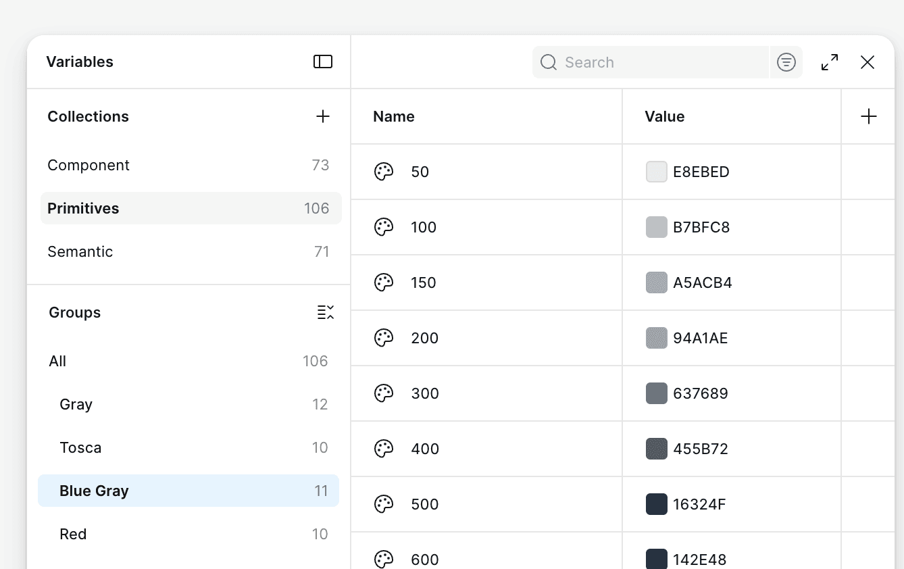Screen dimensions: 904x569
Task: Select the Tosca group
Action: [x=189, y=447]
